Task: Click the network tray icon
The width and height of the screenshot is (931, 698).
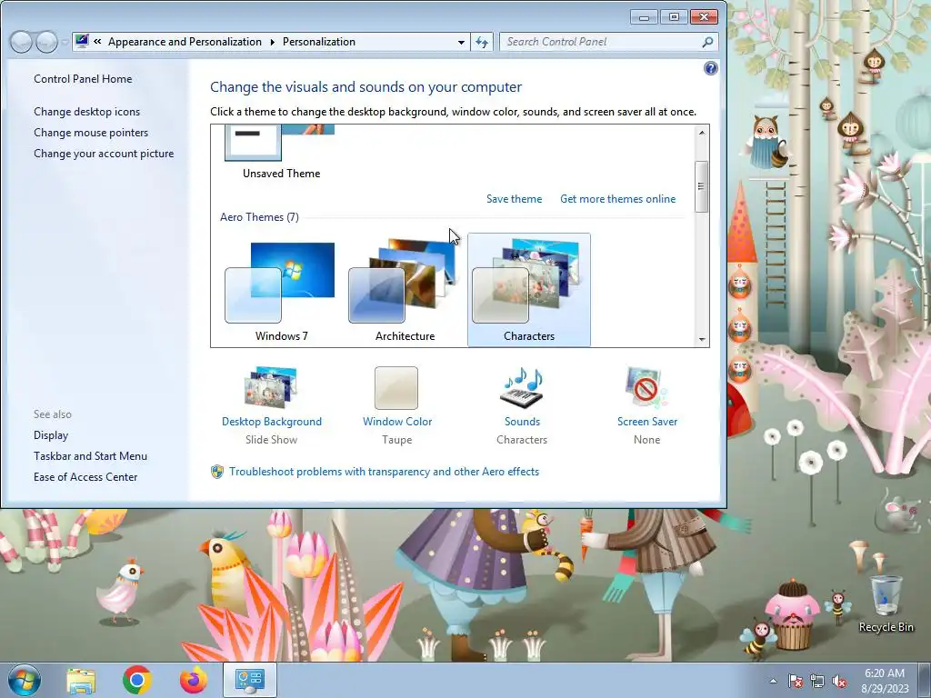Action: tap(817, 681)
